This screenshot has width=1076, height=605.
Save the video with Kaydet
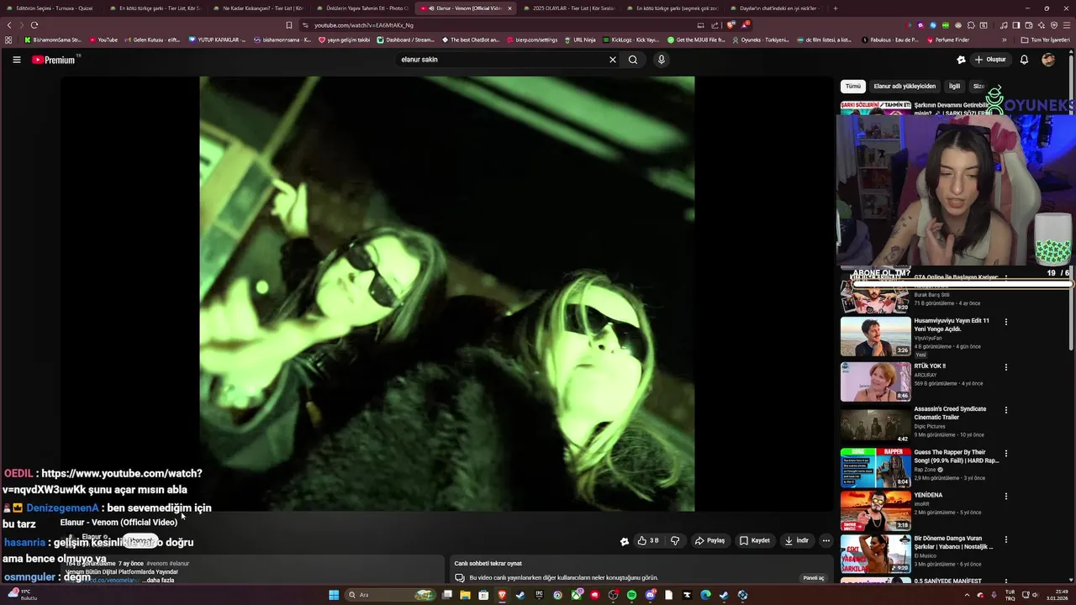(x=755, y=541)
